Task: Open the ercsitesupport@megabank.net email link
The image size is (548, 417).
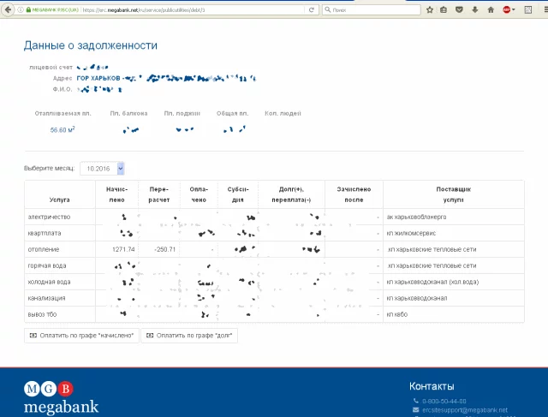Action: coord(465,410)
